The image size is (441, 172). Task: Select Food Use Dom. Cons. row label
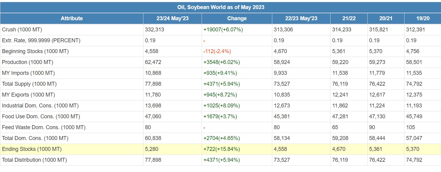coord(40,116)
